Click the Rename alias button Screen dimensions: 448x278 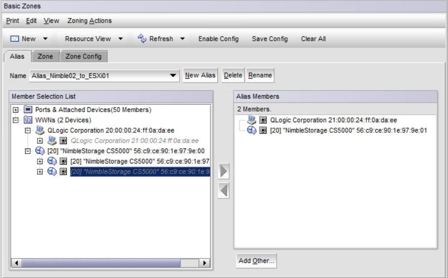pos(260,75)
